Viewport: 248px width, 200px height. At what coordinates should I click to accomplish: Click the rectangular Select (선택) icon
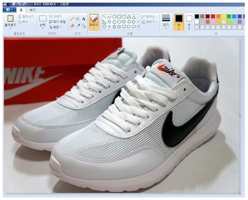click(x=43, y=19)
